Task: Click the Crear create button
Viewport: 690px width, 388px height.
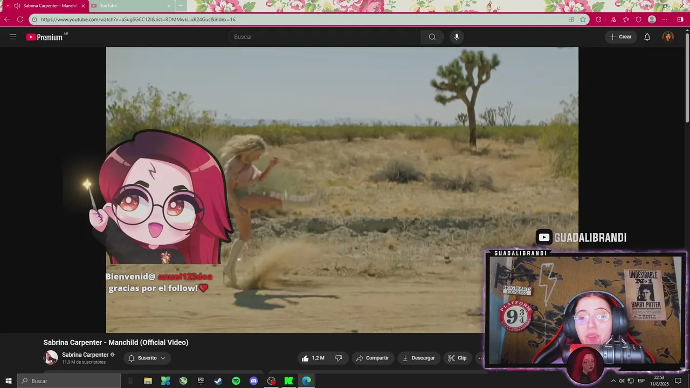Action: click(x=620, y=37)
